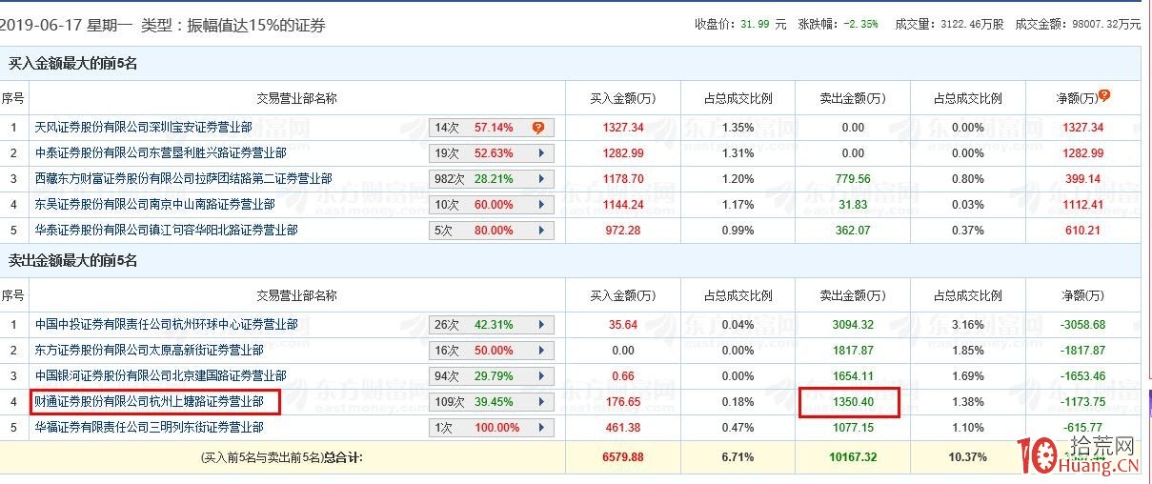The width and height of the screenshot is (1152, 484).
Task: Expand stats arrow for 中国中投证券杭州环球中心 row
Action: click(541, 325)
